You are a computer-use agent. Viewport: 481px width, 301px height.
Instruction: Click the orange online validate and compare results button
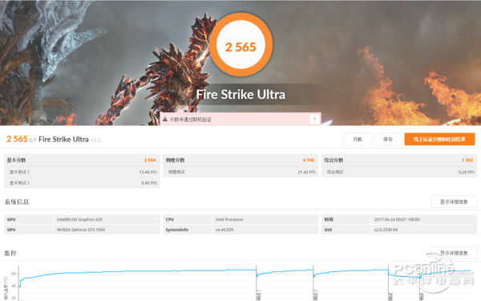pos(439,139)
